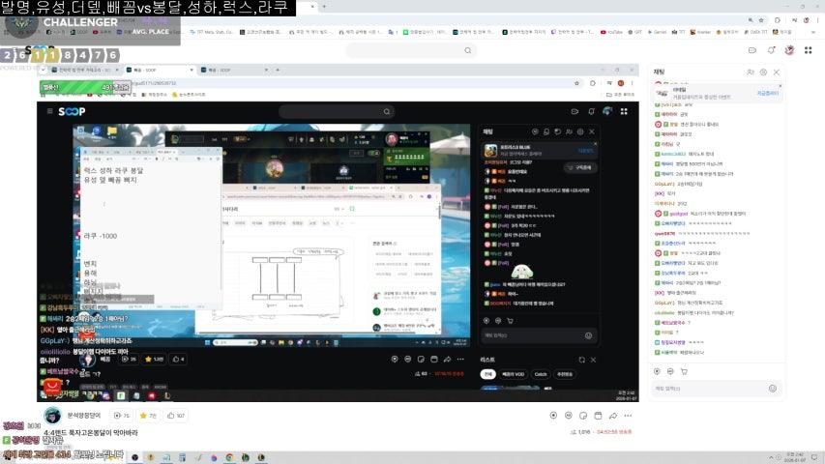This screenshot has width=825, height=464.
Task: Click the favorite star under the inner stream
Action: [154, 360]
